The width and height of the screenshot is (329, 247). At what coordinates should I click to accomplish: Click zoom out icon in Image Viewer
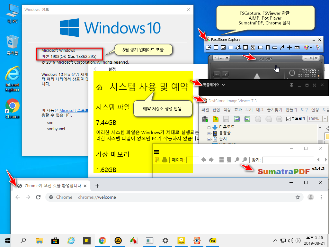click(x=269, y=119)
